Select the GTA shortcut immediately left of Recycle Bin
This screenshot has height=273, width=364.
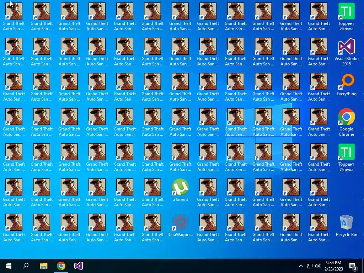319,228
